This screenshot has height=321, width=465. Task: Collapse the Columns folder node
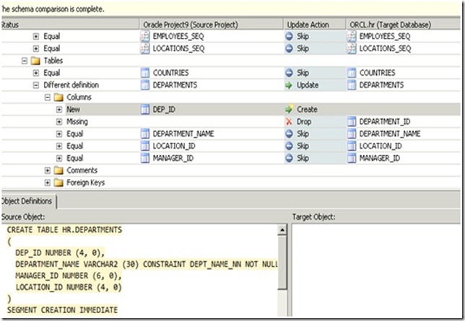(x=48, y=97)
